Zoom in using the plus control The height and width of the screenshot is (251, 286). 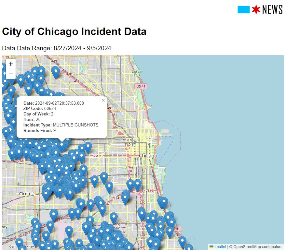click(10, 64)
